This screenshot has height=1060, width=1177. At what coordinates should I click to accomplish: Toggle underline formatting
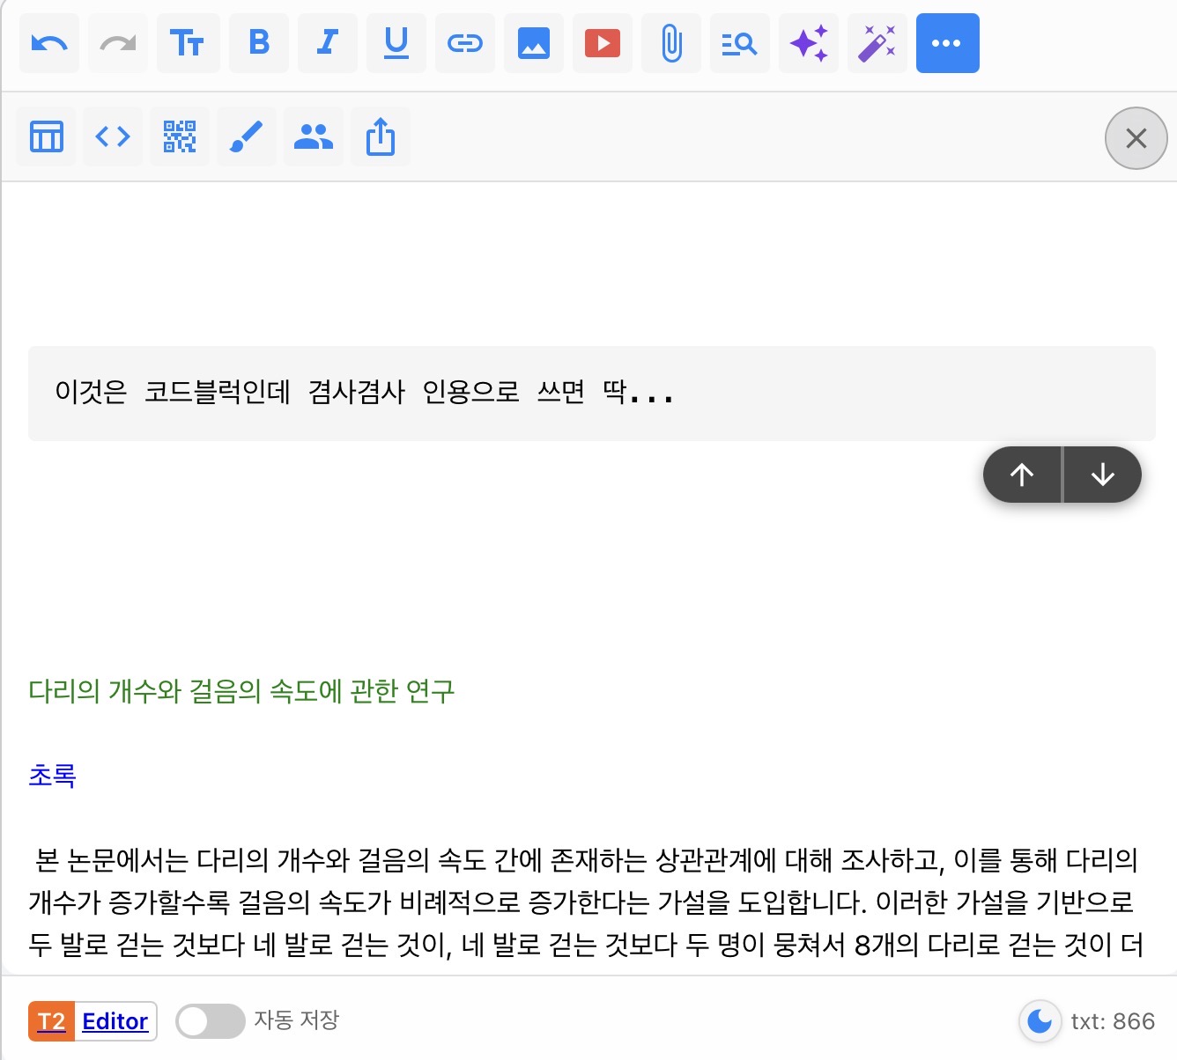coord(396,43)
